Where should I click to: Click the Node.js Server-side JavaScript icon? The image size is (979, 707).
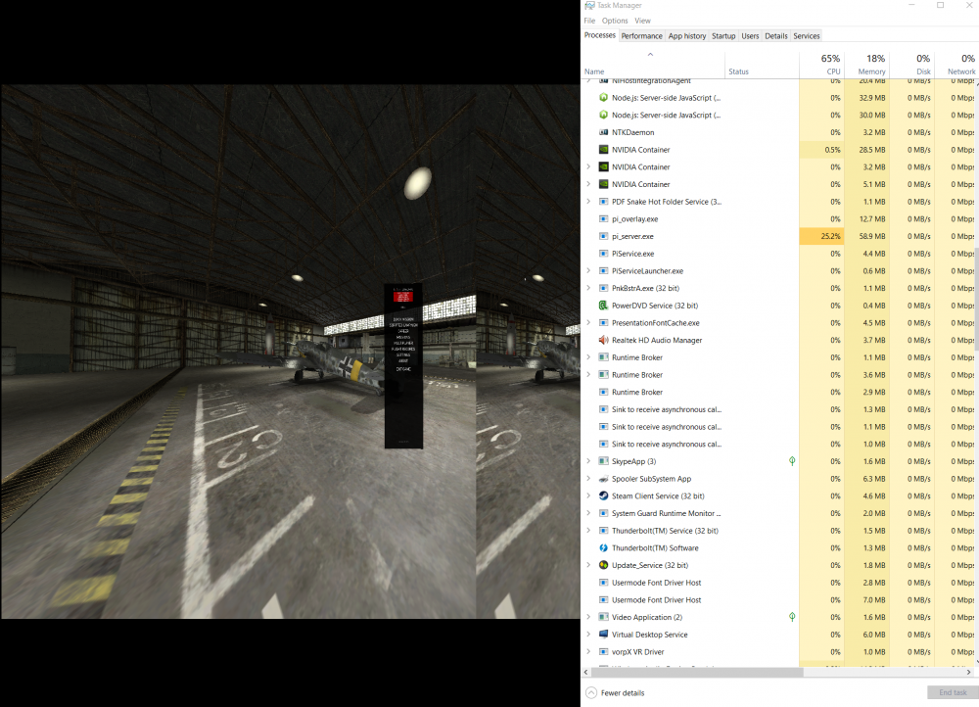(602, 97)
